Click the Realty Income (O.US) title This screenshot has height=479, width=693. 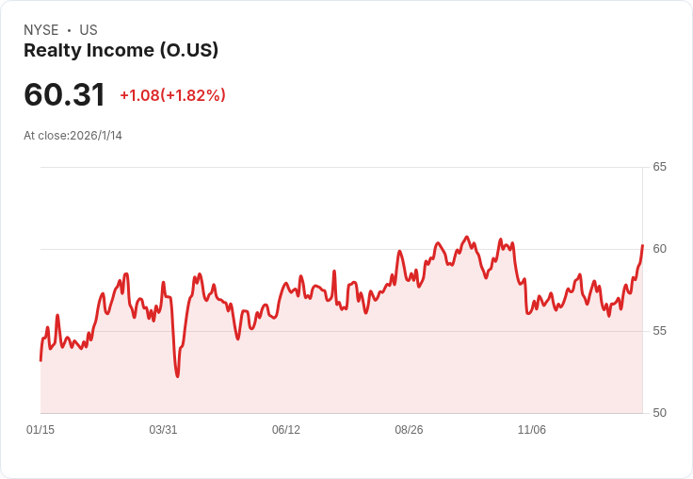point(121,50)
